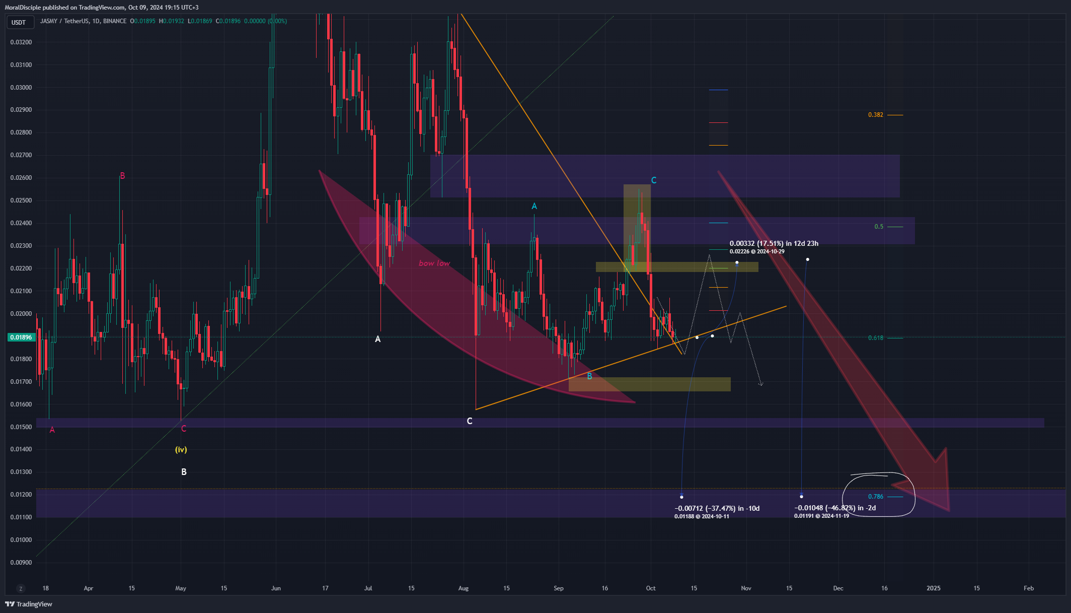The height and width of the screenshot is (613, 1071).
Task: Click the Oct label on time axis
Action: click(x=651, y=588)
